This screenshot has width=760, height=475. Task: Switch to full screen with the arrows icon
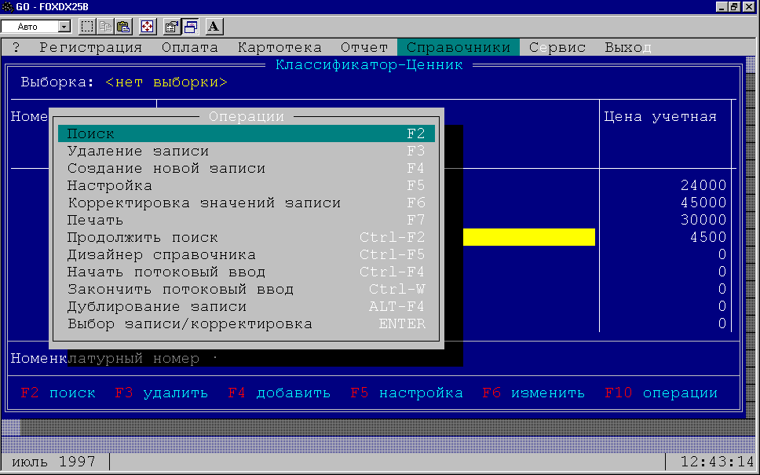pyautogui.click(x=148, y=27)
